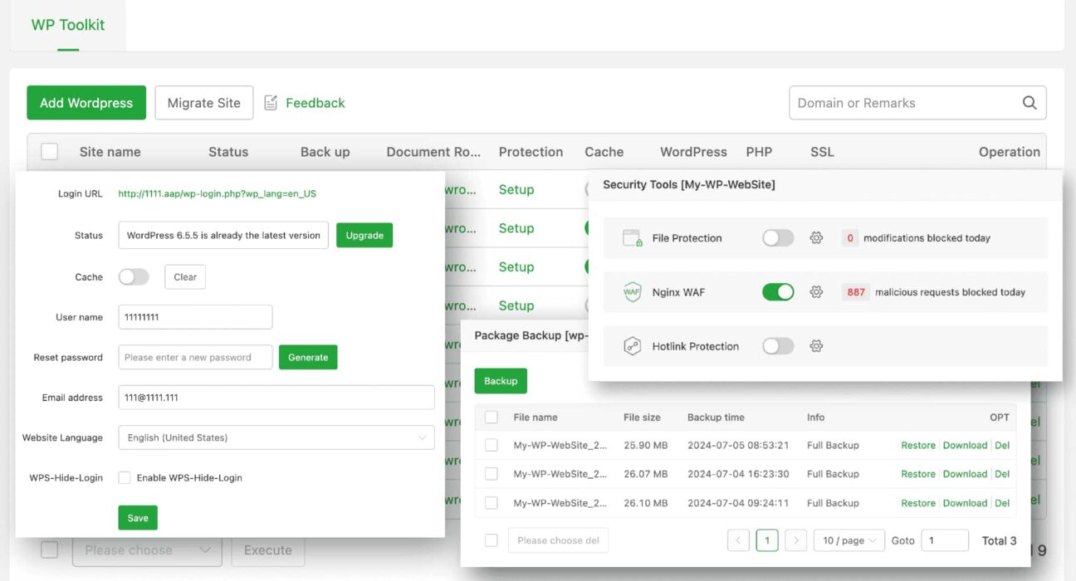The height and width of the screenshot is (581, 1076).
Task: Check the bottom checkbox beside Please choose del
Action: [x=492, y=540]
